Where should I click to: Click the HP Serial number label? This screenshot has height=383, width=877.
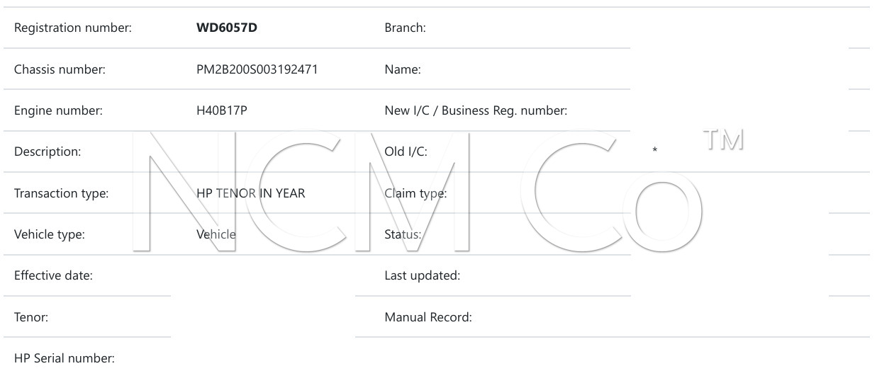click(64, 358)
